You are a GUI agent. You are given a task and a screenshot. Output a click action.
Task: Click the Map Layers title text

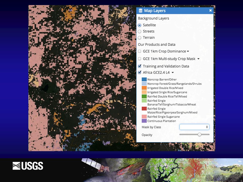pyautogui.click(x=155, y=11)
